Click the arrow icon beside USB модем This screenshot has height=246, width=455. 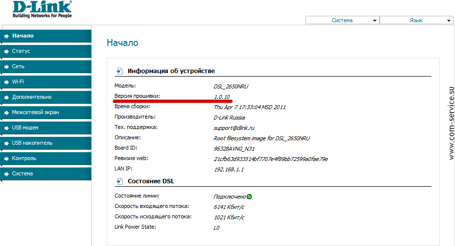click(x=6, y=128)
